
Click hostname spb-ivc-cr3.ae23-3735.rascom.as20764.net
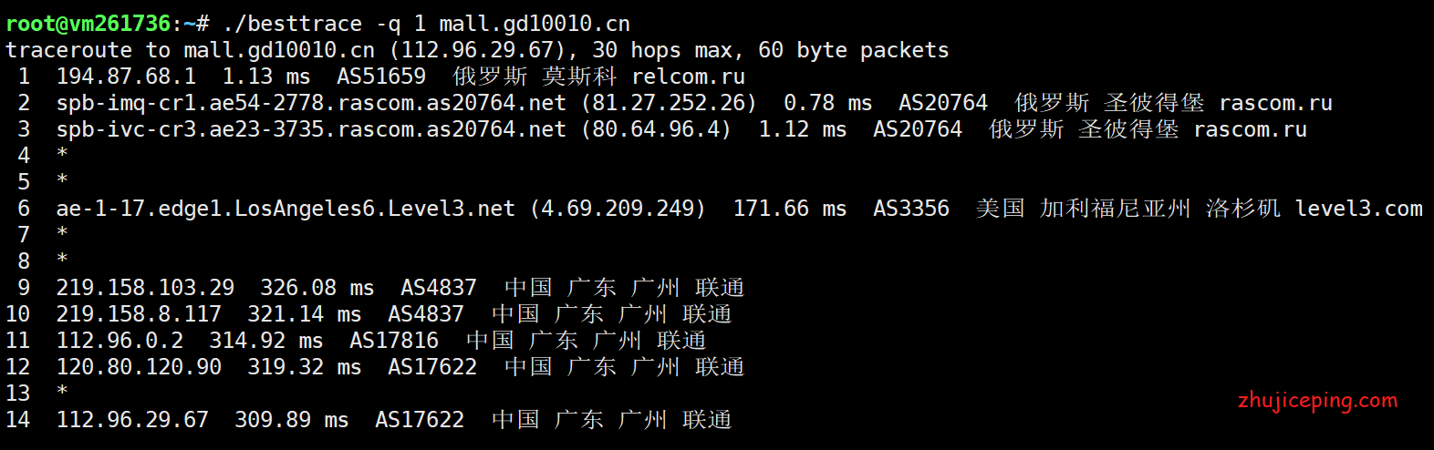pos(311,129)
